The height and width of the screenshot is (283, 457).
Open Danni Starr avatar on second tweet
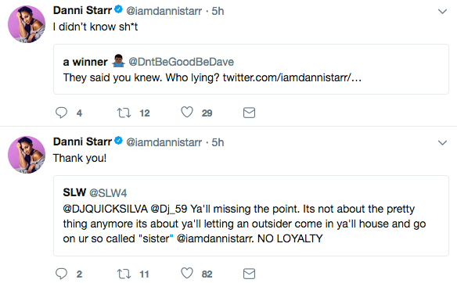[27, 155]
